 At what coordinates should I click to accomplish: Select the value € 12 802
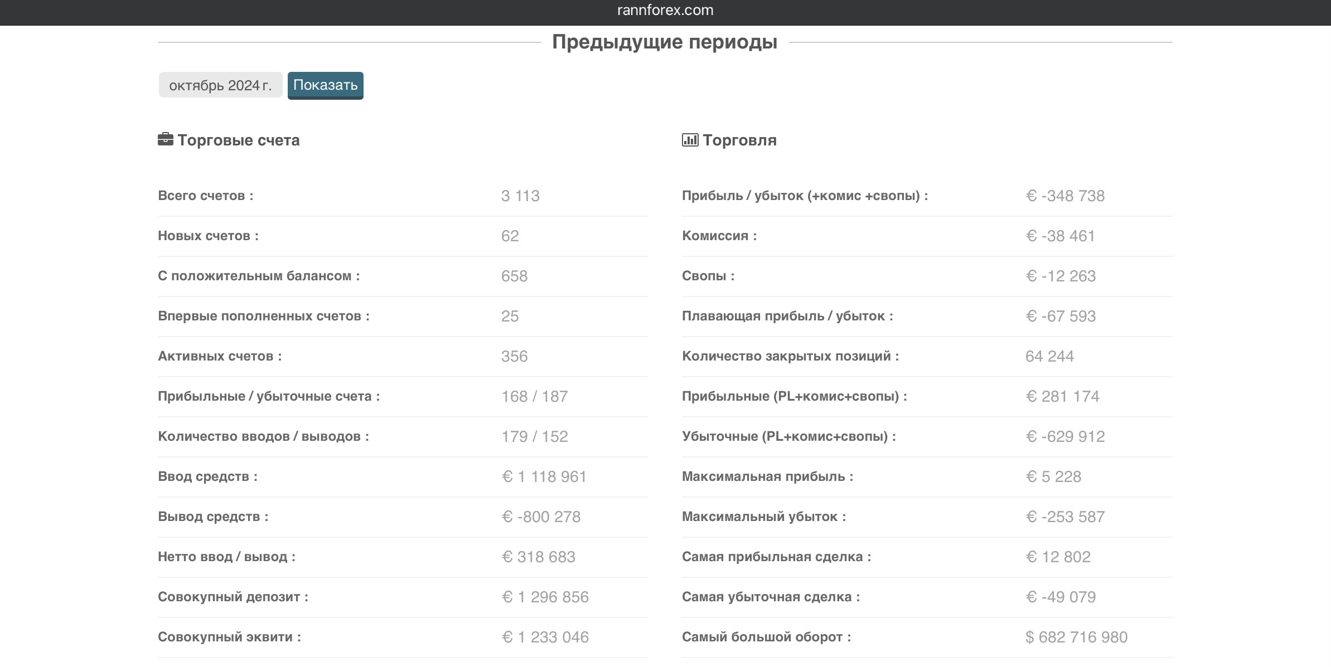1058,557
